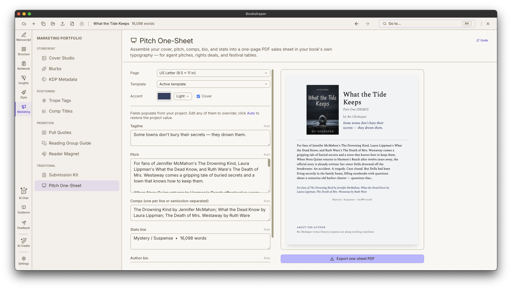The height and width of the screenshot is (290, 512).
Task: Open AI Credits in sidebar
Action: click(24, 243)
